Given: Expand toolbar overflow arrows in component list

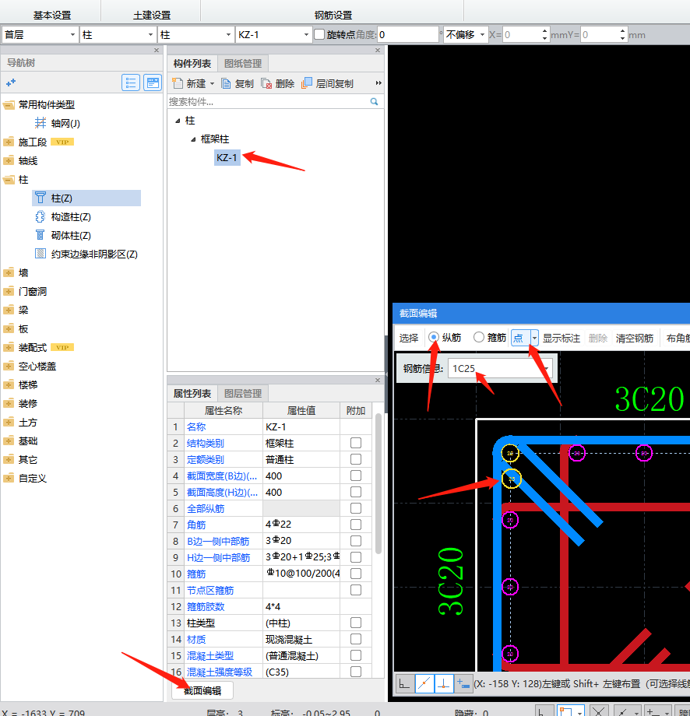Looking at the screenshot, I should pyautogui.click(x=378, y=83).
